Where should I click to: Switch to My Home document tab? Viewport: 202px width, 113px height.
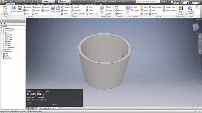44,108
